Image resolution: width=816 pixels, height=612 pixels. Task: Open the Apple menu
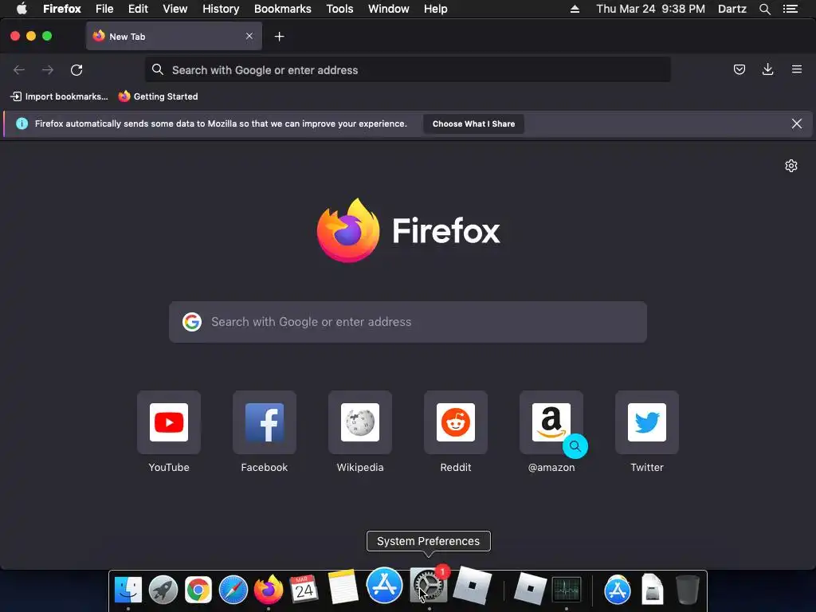[22, 9]
